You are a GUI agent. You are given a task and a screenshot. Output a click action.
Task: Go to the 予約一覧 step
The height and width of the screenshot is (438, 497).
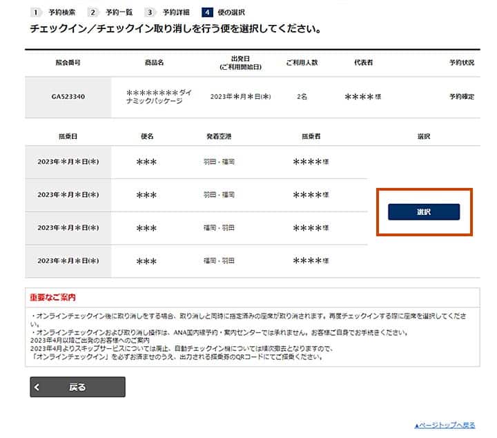tap(119, 12)
